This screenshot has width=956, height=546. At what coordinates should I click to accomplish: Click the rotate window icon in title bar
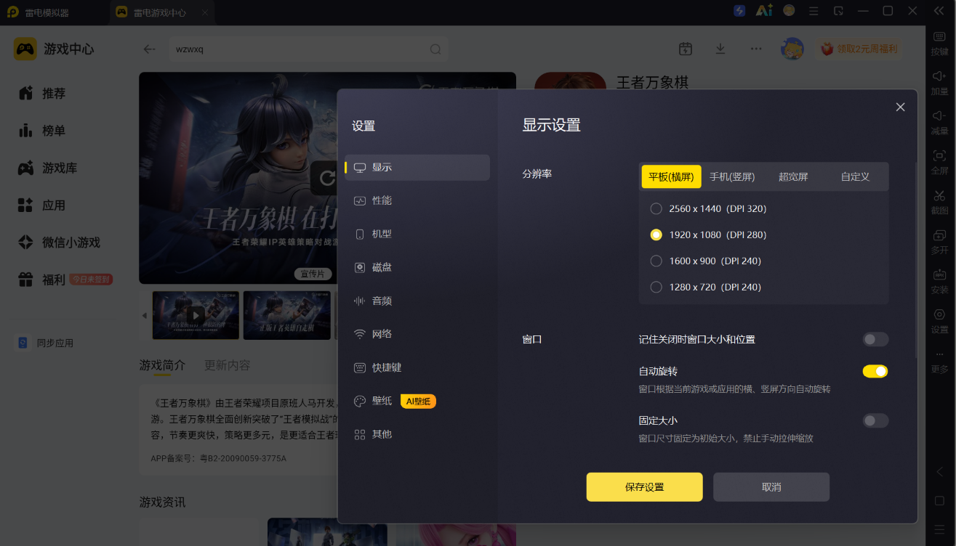point(838,11)
